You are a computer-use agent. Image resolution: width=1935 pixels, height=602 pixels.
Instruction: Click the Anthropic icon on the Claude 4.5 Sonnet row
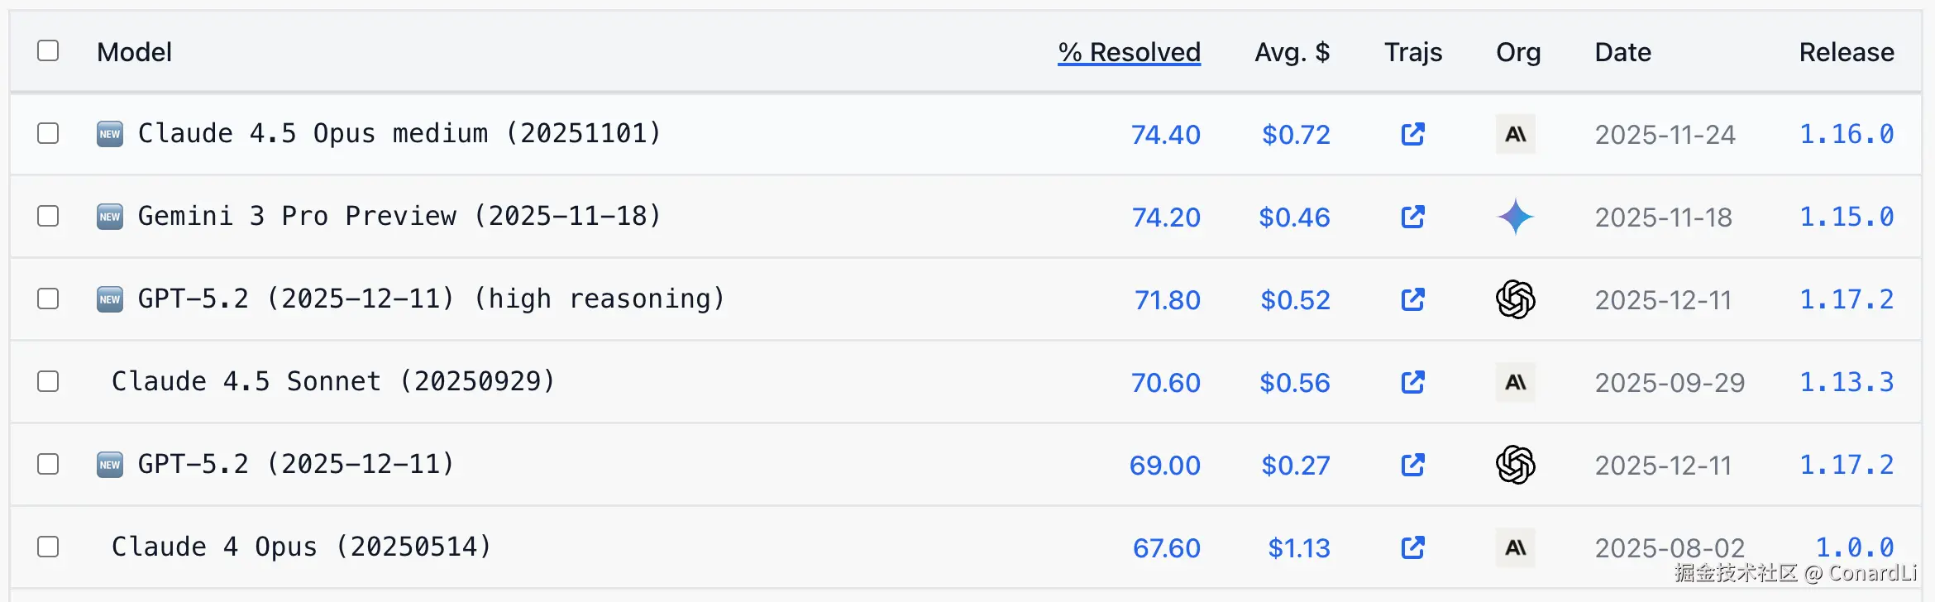coord(1515,382)
